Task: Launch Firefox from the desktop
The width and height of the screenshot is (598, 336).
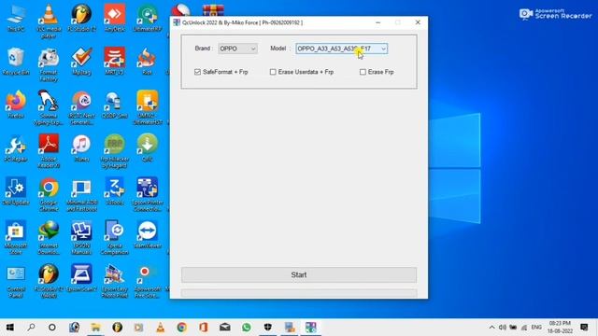Action: coord(16,105)
